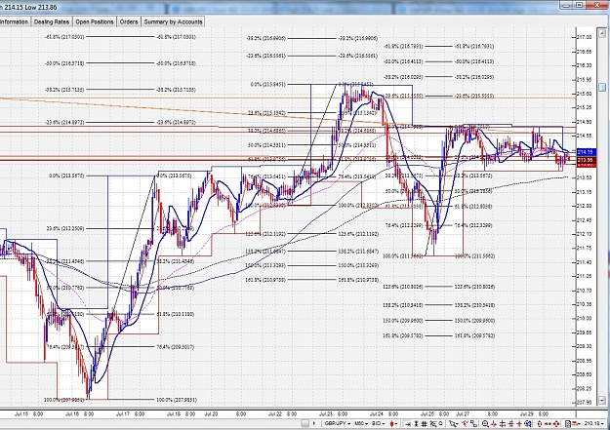Click the 210.00 price axis label
Screen dimensions: 610x430
pos(586,318)
